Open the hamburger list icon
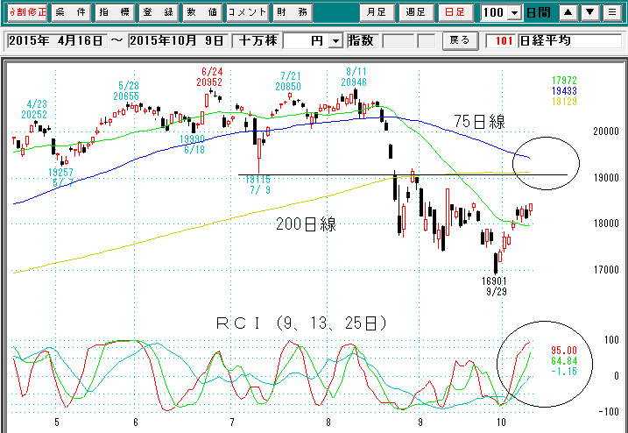The image size is (628, 433). 610,13
